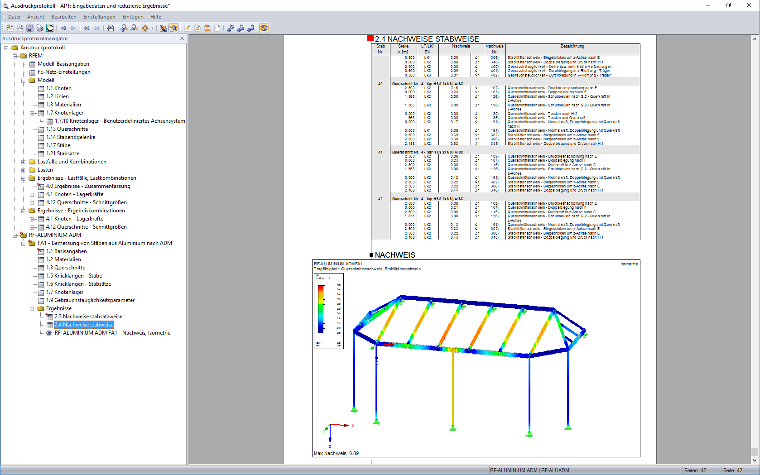Click the 2.4 NACHWEISE STABWEISE heading
Image resolution: width=760 pixels, height=475 pixels.
(427, 39)
